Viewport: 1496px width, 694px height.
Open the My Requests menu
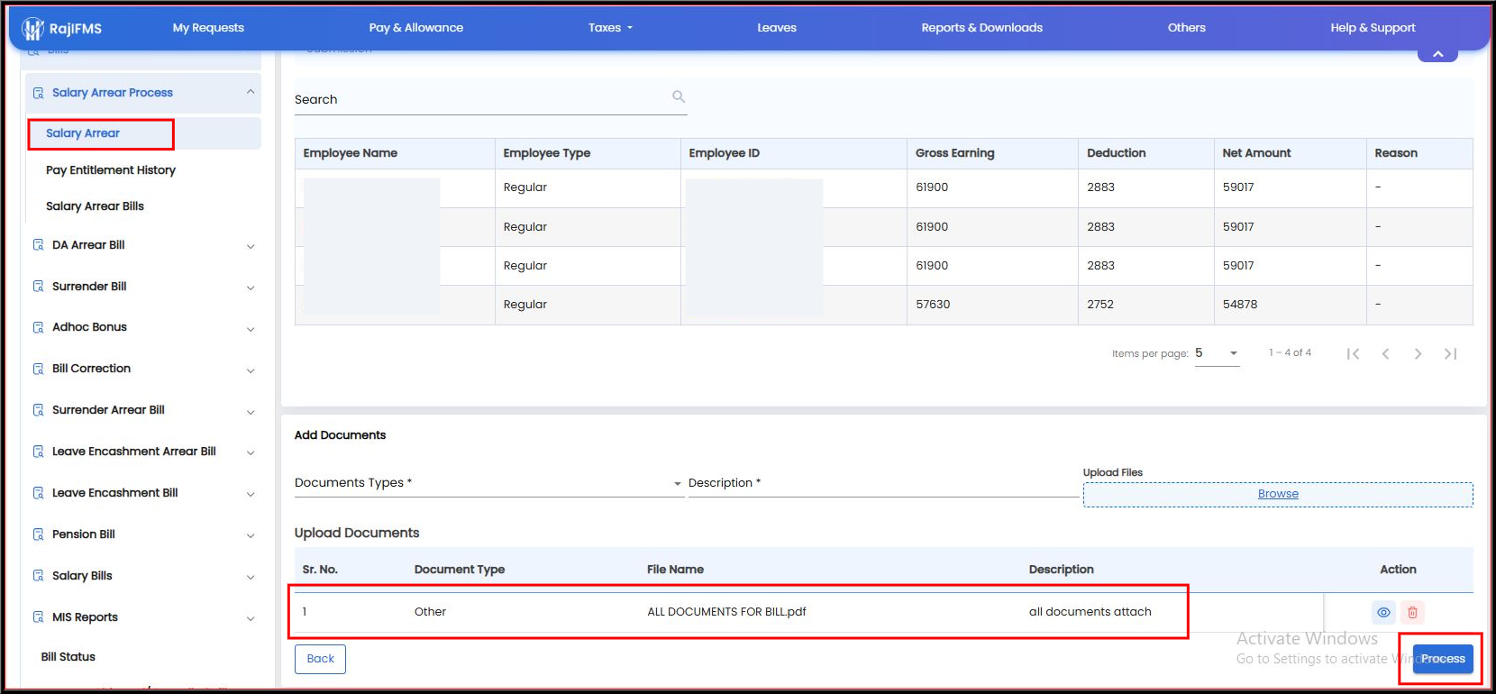click(208, 28)
